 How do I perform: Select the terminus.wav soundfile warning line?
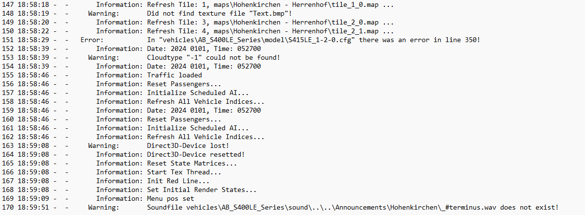(280, 207)
